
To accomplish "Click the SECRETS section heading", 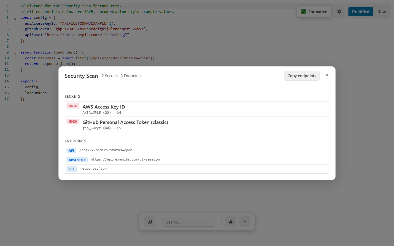I will click(72, 97).
